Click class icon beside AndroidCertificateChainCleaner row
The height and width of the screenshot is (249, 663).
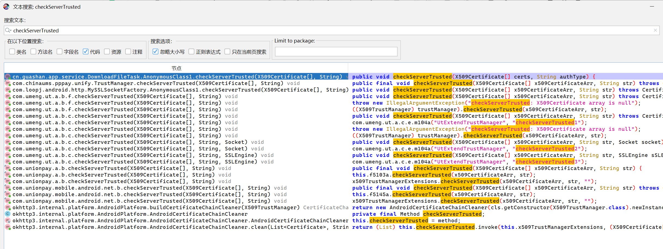click(8, 214)
